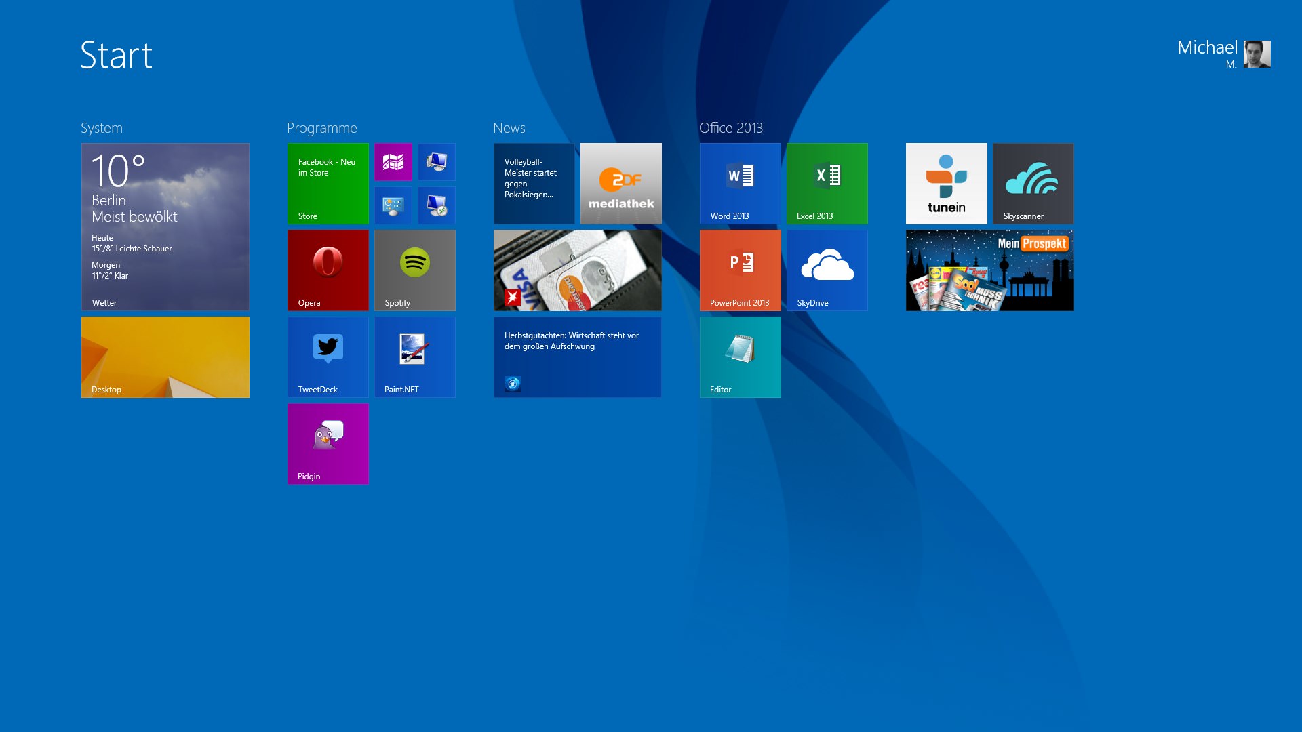Click the Michael user account name
Viewport: 1302px width, 732px height.
[x=1207, y=47]
